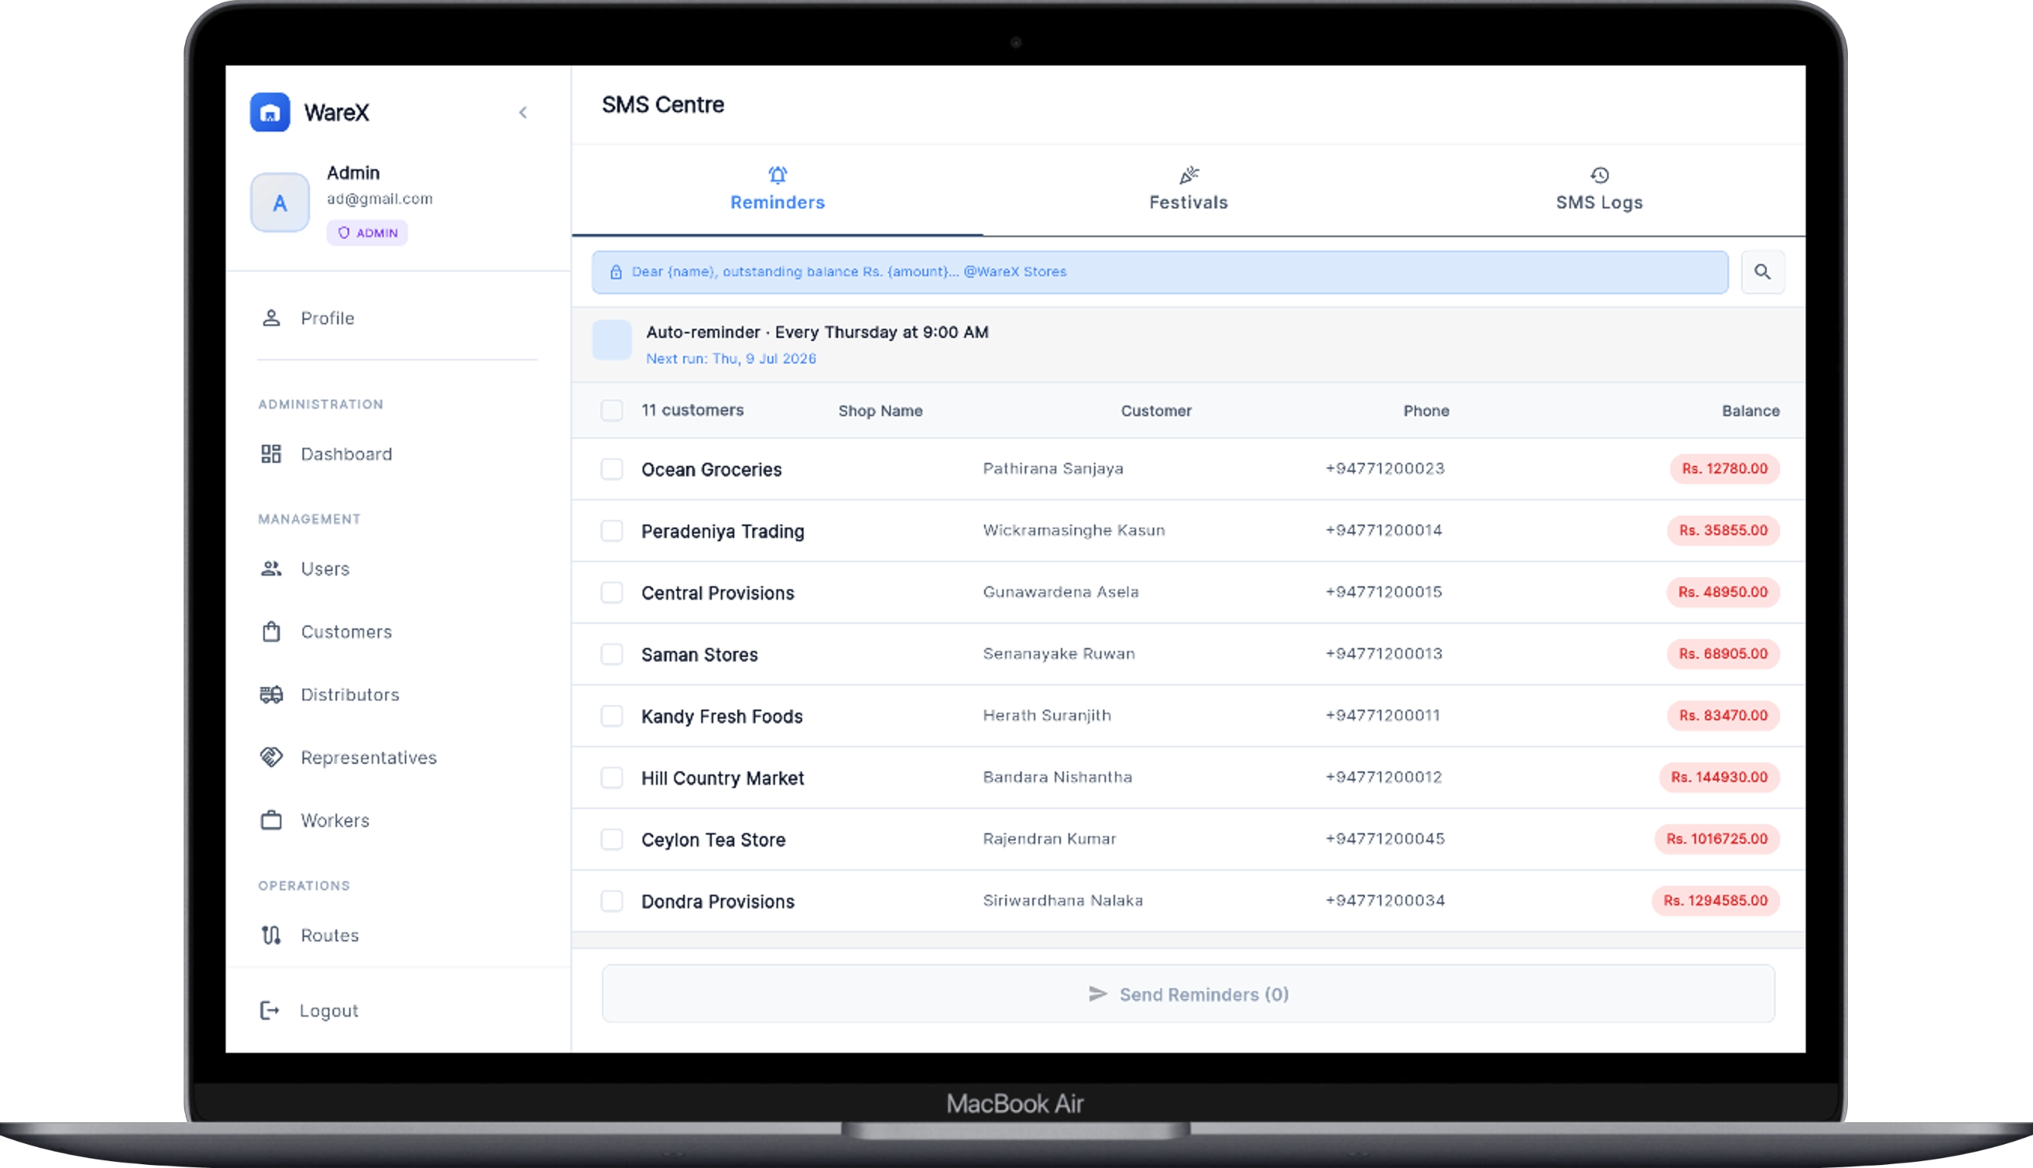Image resolution: width=2033 pixels, height=1168 pixels.
Task: Check the Ceylon Tea Store row checkbox
Action: coord(611,840)
